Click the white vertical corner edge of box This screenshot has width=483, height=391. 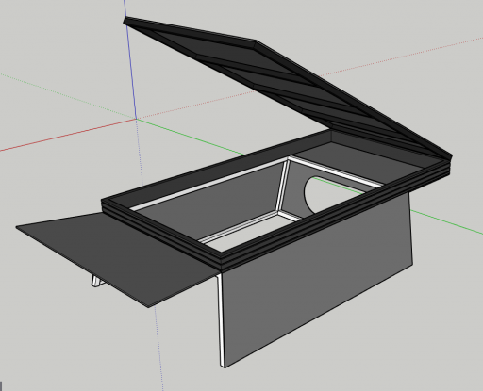(x=221, y=320)
